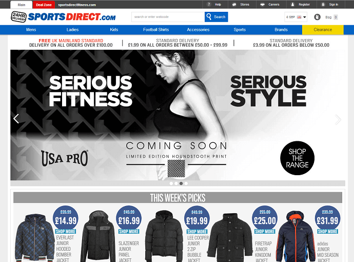This screenshot has height=262, width=354.
Task: Click the Stores link
Action: pyautogui.click(x=245, y=5)
